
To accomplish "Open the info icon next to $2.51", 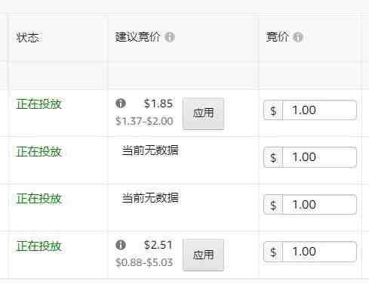I will coord(121,245).
